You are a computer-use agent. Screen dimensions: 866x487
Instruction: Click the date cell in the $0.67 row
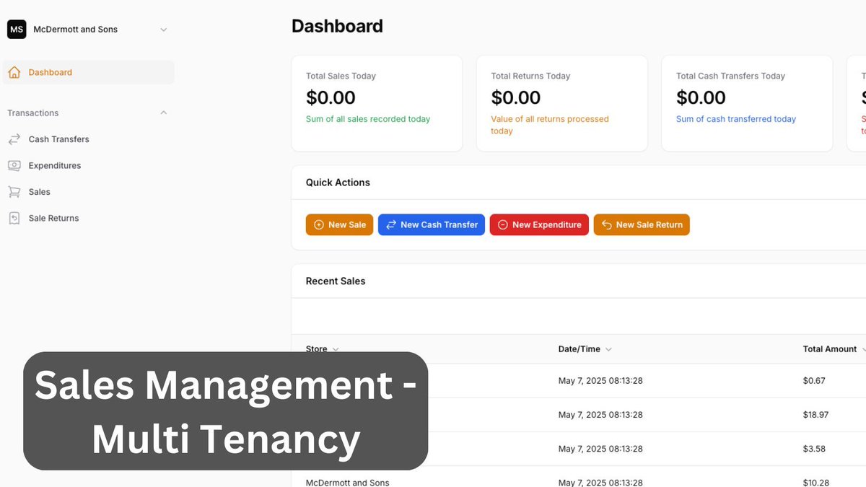pyautogui.click(x=600, y=381)
